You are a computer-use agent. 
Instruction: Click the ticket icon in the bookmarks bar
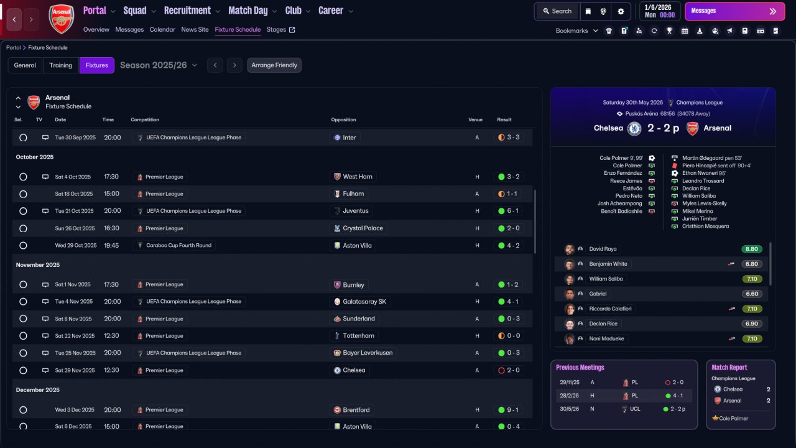pos(760,30)
